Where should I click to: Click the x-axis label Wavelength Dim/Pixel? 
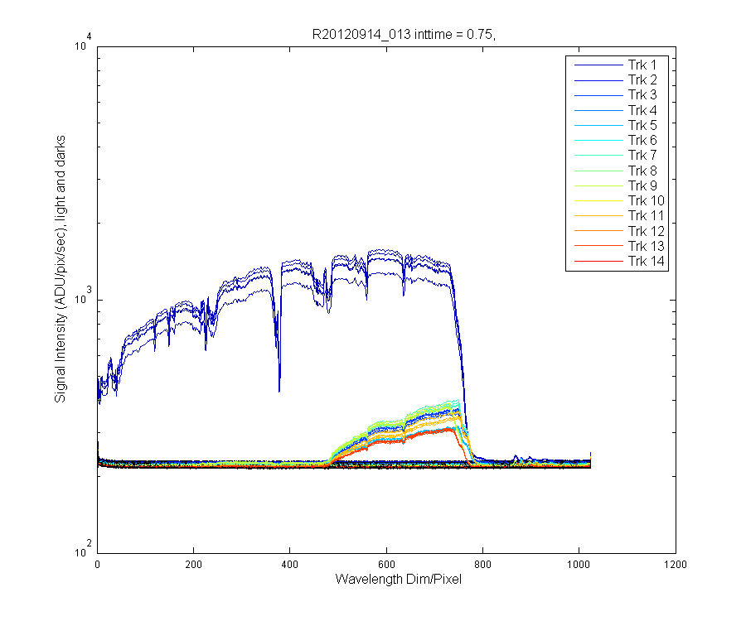pyautogui.click(x=398, y=580)
